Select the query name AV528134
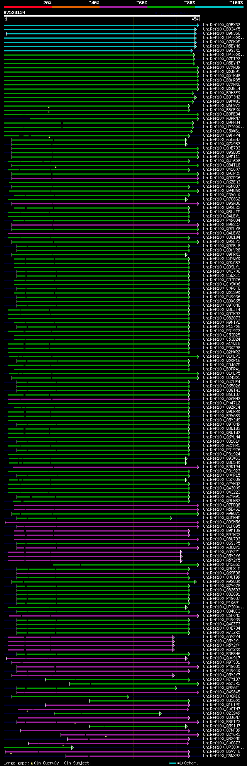 coord(15,12)
